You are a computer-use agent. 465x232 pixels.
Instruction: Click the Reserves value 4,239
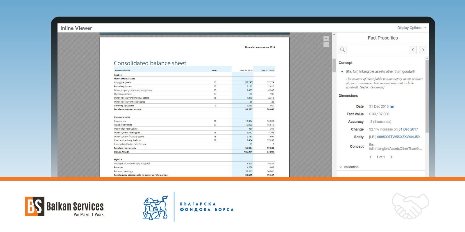point(249,167)
